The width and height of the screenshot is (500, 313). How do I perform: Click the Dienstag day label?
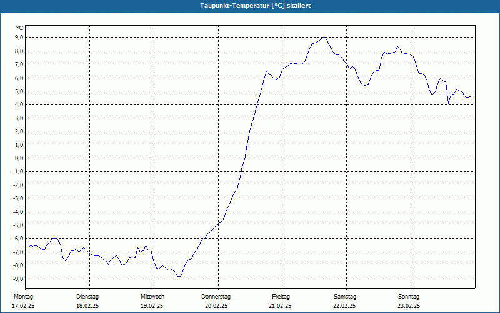87,297
